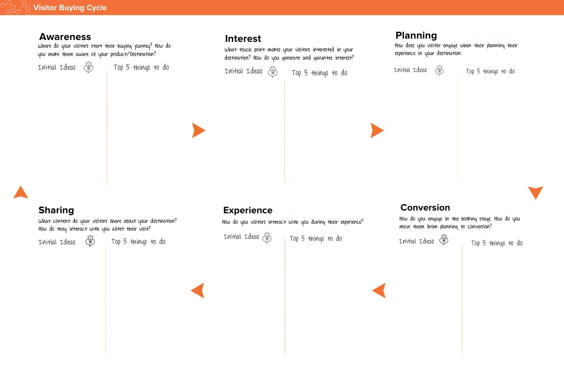Click the lightbulb icon under Sharing
Viewport: 564px width, 365px height.
90,241
